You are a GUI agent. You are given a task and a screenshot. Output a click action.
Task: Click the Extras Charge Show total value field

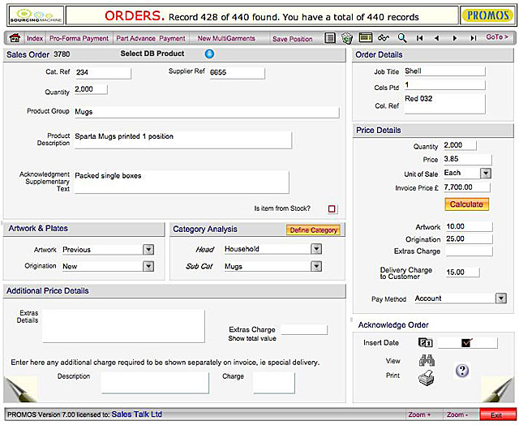coord(304,329)
